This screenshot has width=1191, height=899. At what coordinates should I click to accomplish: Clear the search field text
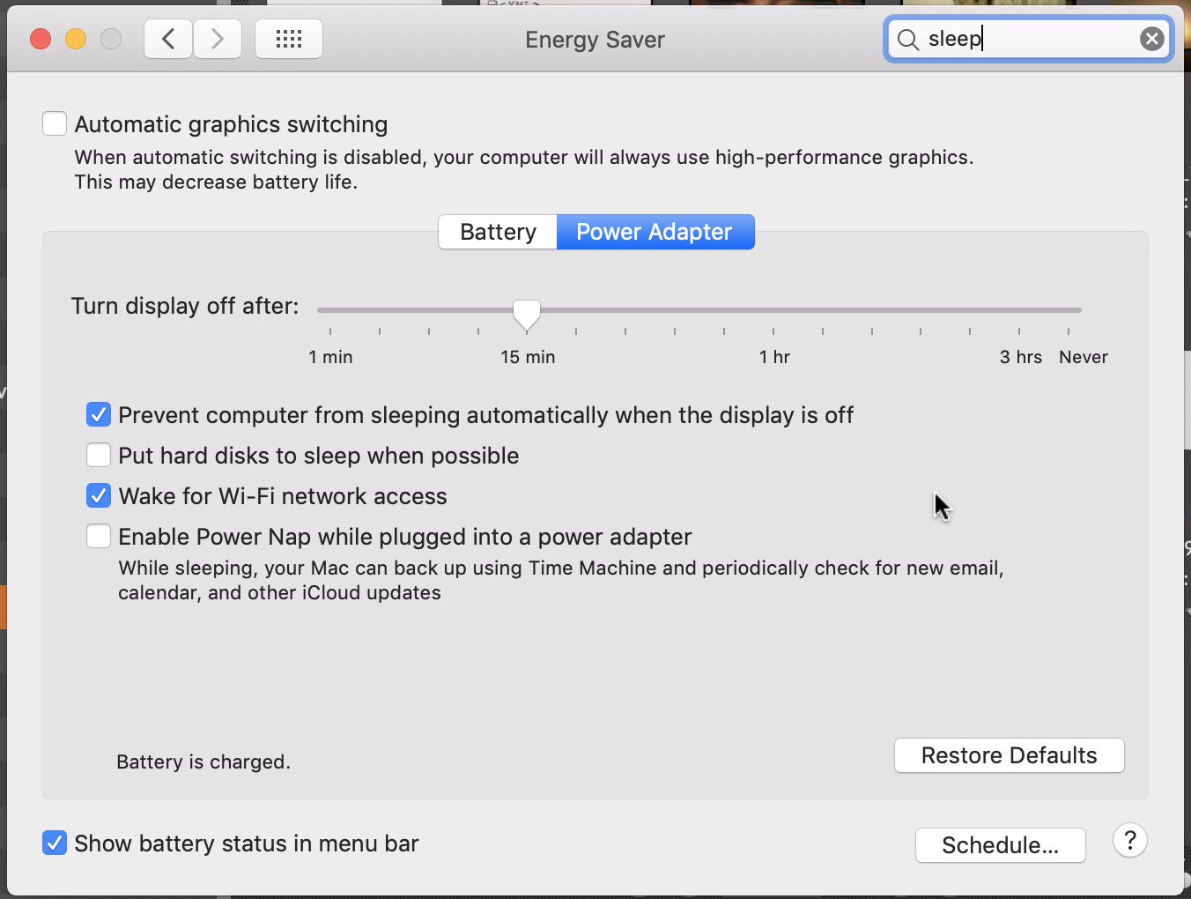[x=1151, y=39]
